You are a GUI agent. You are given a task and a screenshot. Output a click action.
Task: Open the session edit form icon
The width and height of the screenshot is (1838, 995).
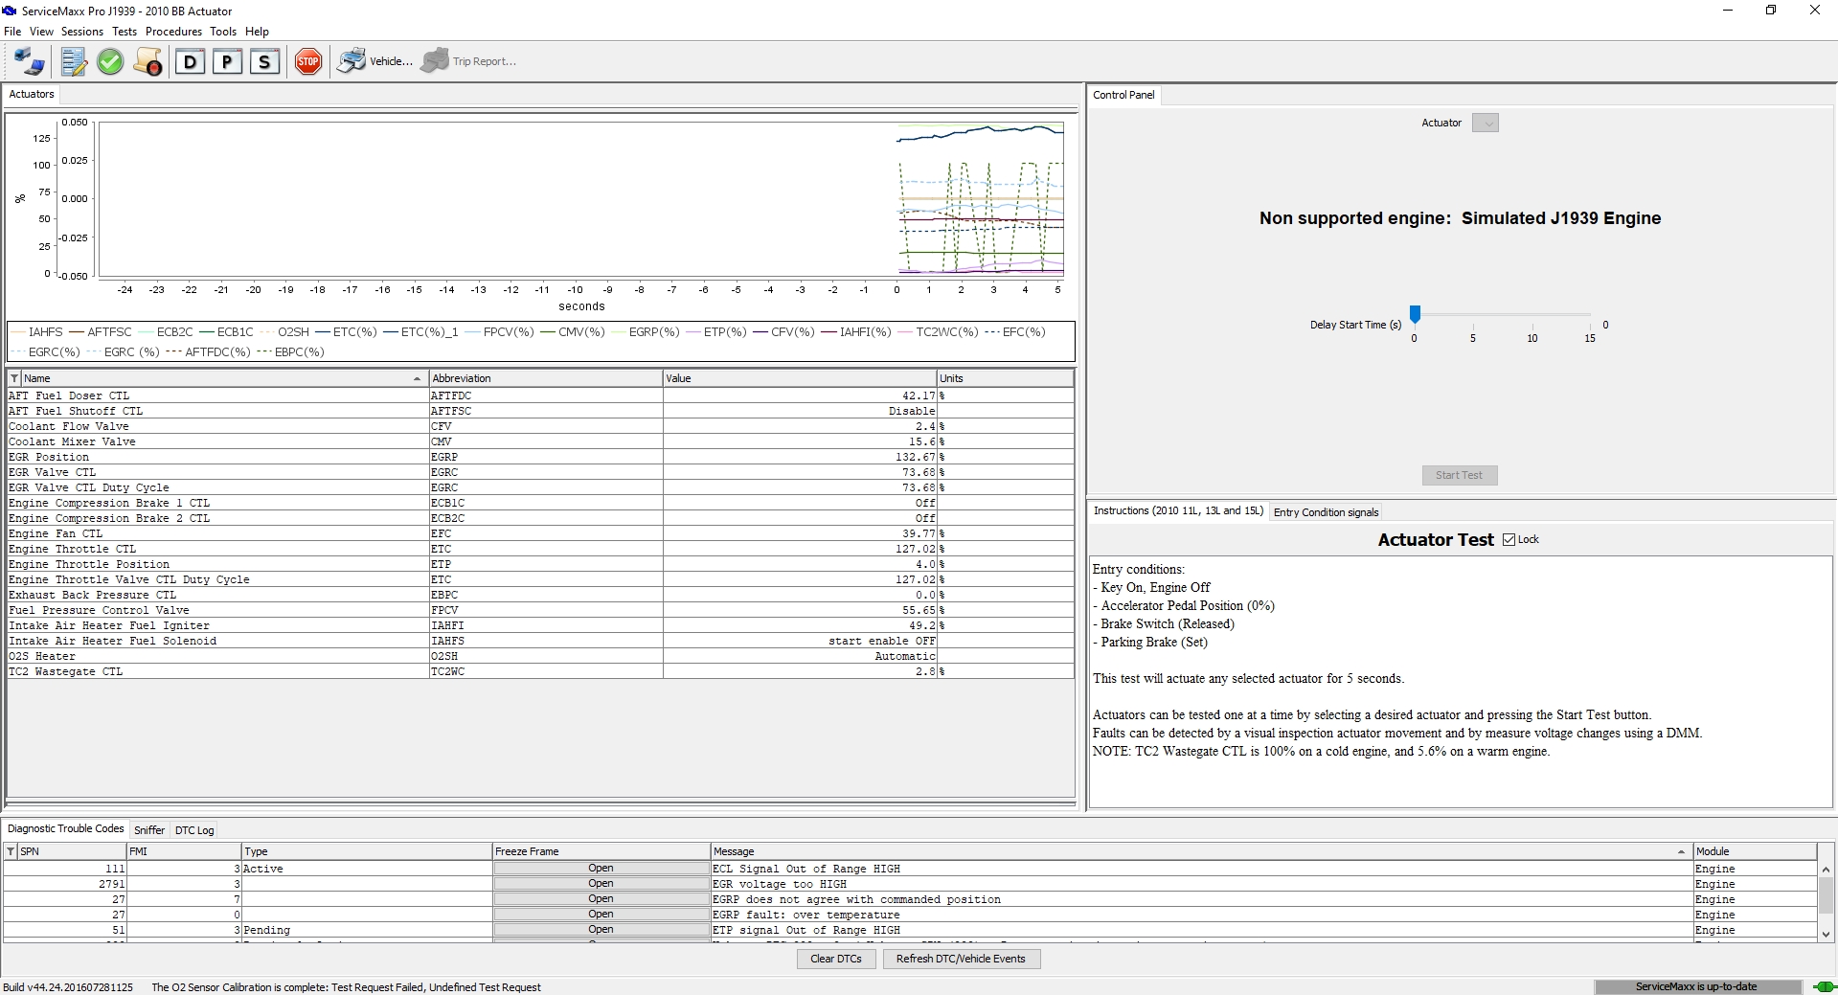pos(74,62)
